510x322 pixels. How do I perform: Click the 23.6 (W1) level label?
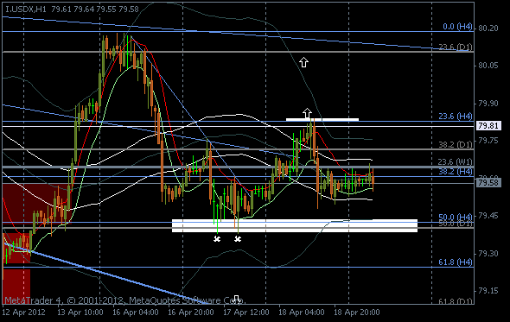(456, 161)
